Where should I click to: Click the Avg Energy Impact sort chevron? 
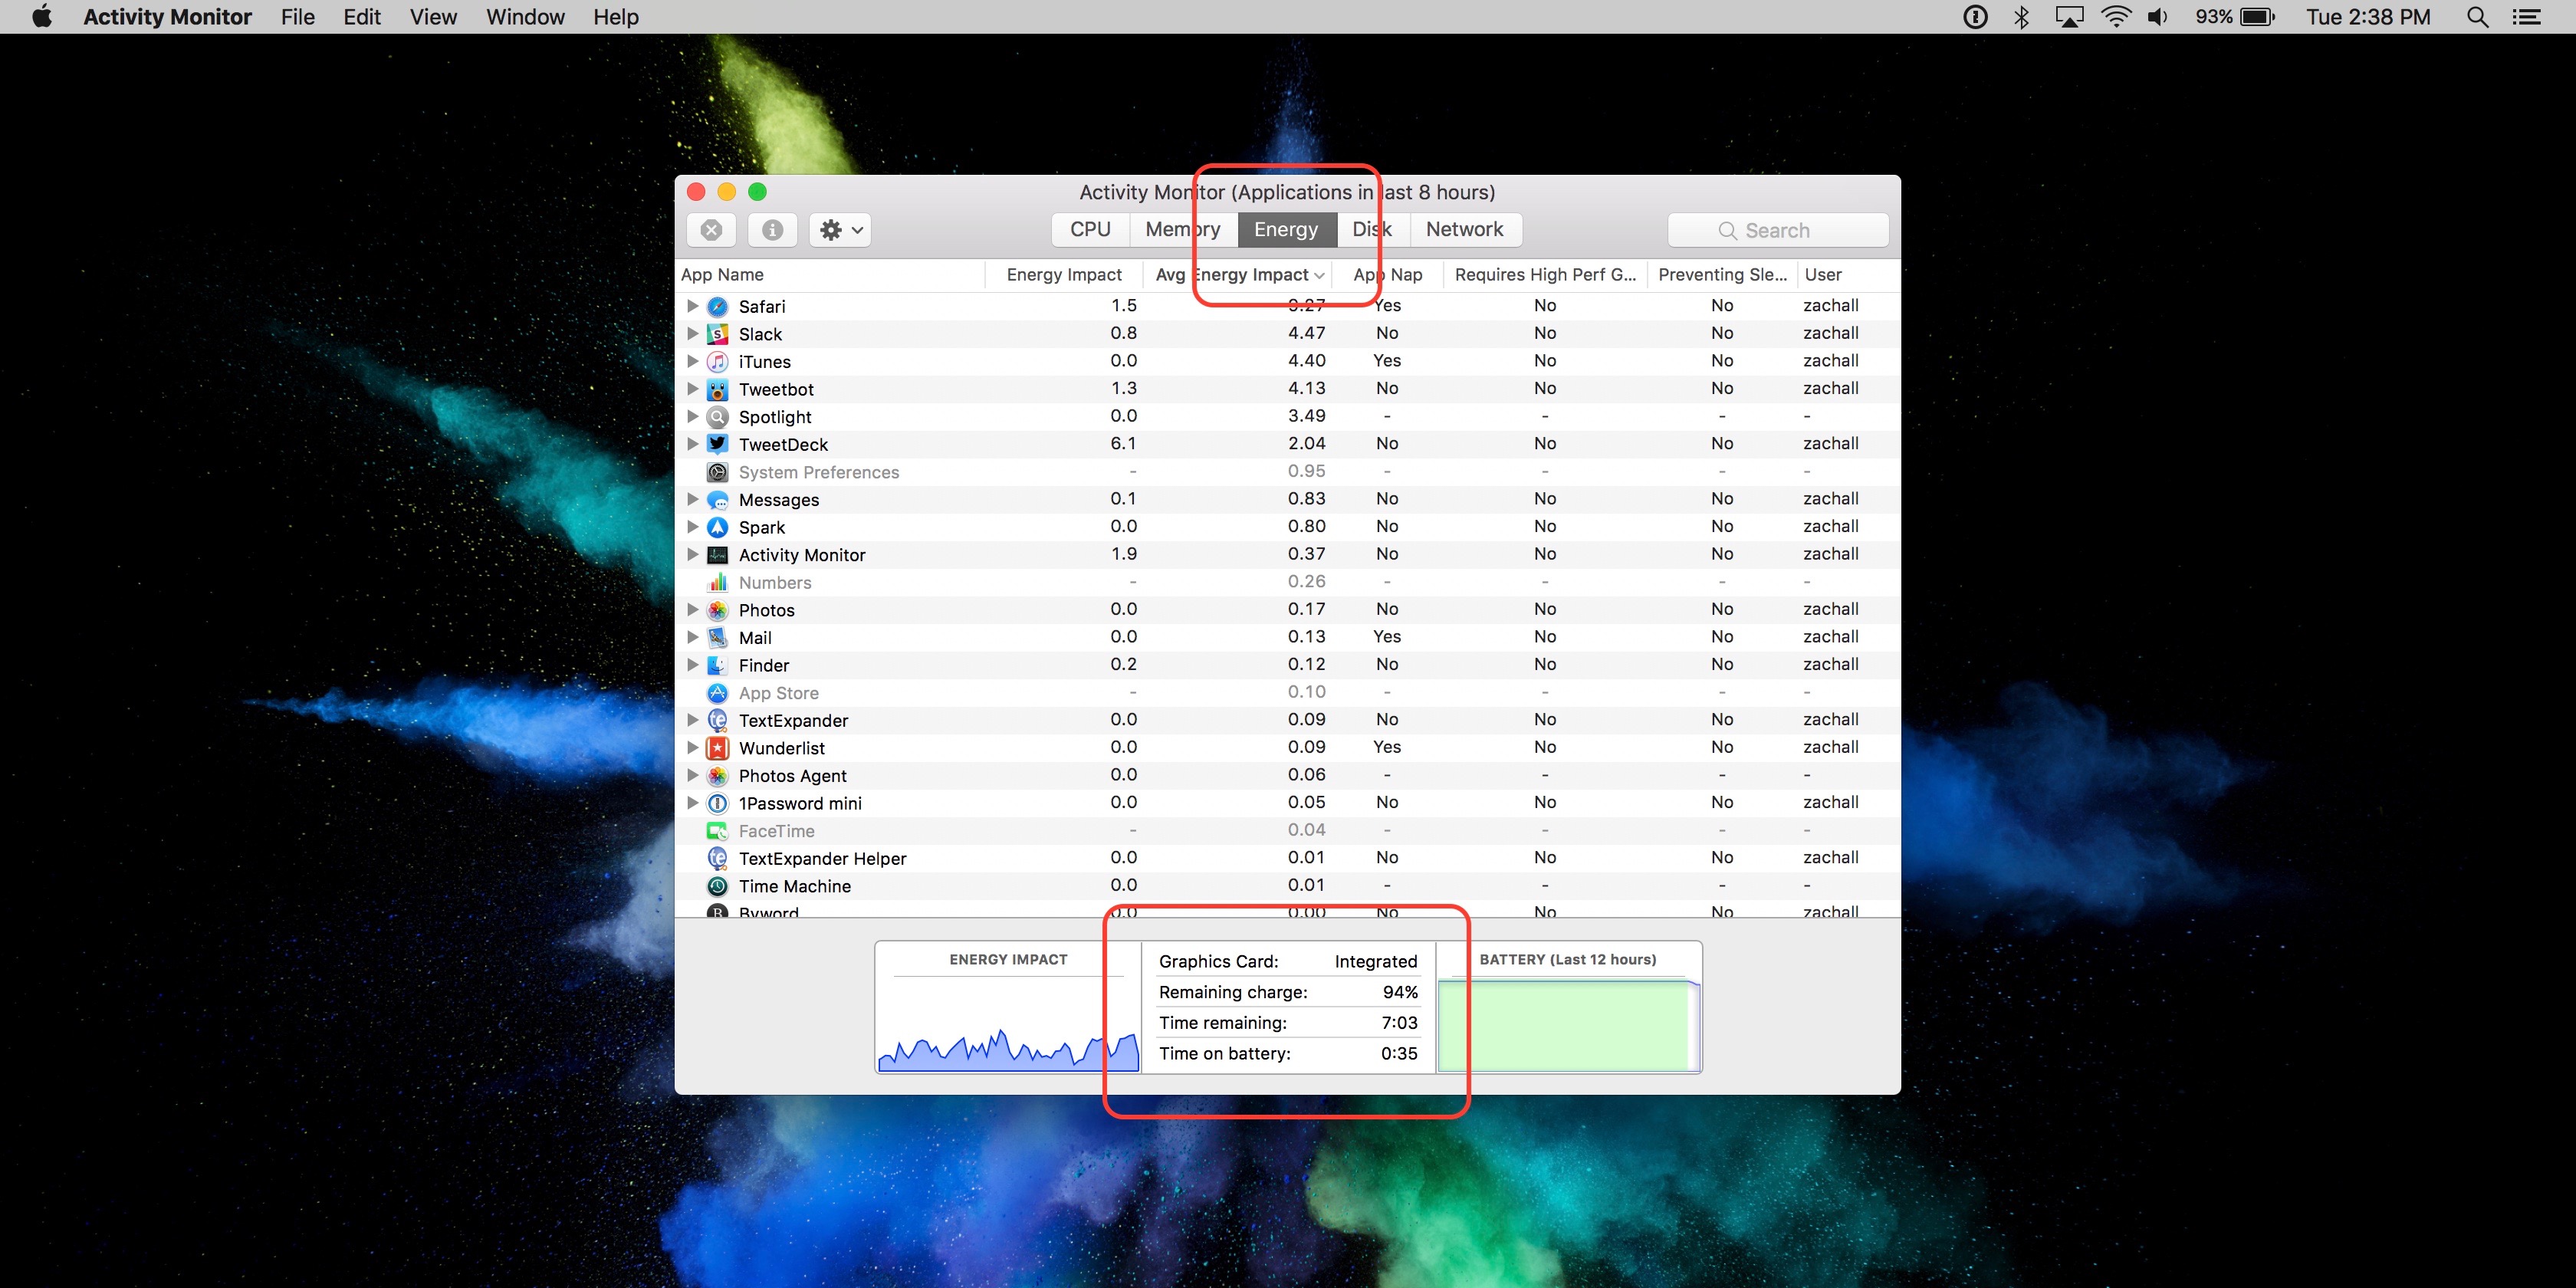click(1320, 275)
